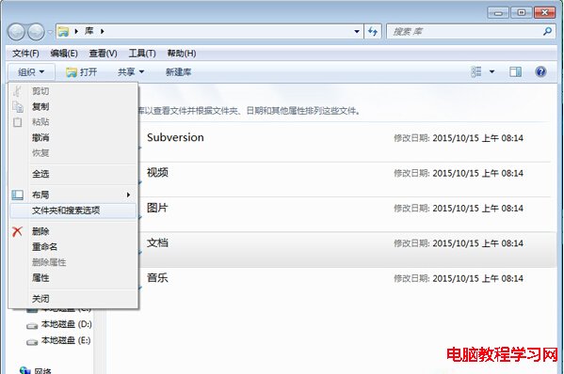Screen dimensions: 564x374
Task: Maximize the explorer window
Action: pos(522,13)
